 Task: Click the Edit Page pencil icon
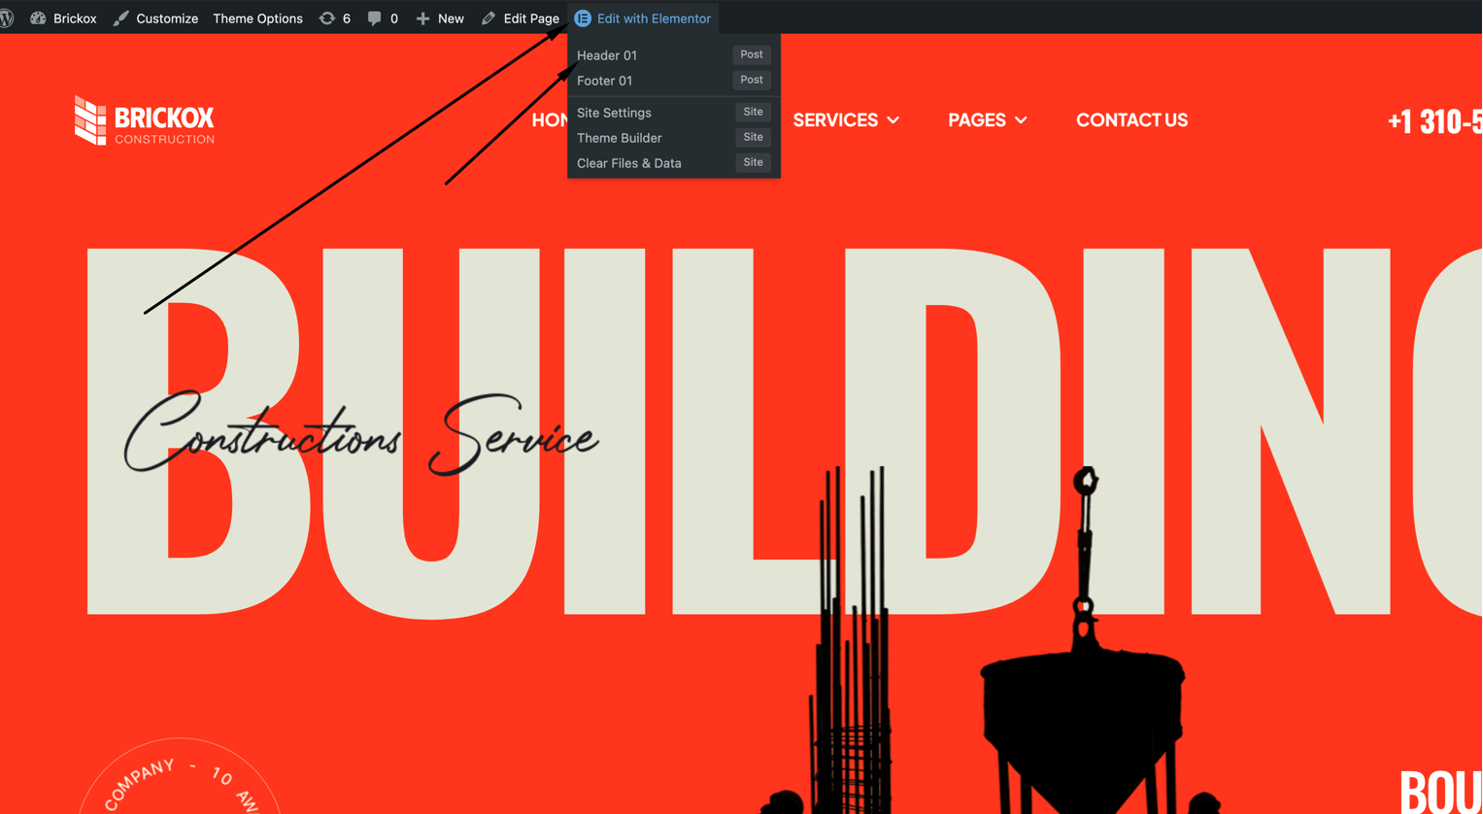point(489,18)
